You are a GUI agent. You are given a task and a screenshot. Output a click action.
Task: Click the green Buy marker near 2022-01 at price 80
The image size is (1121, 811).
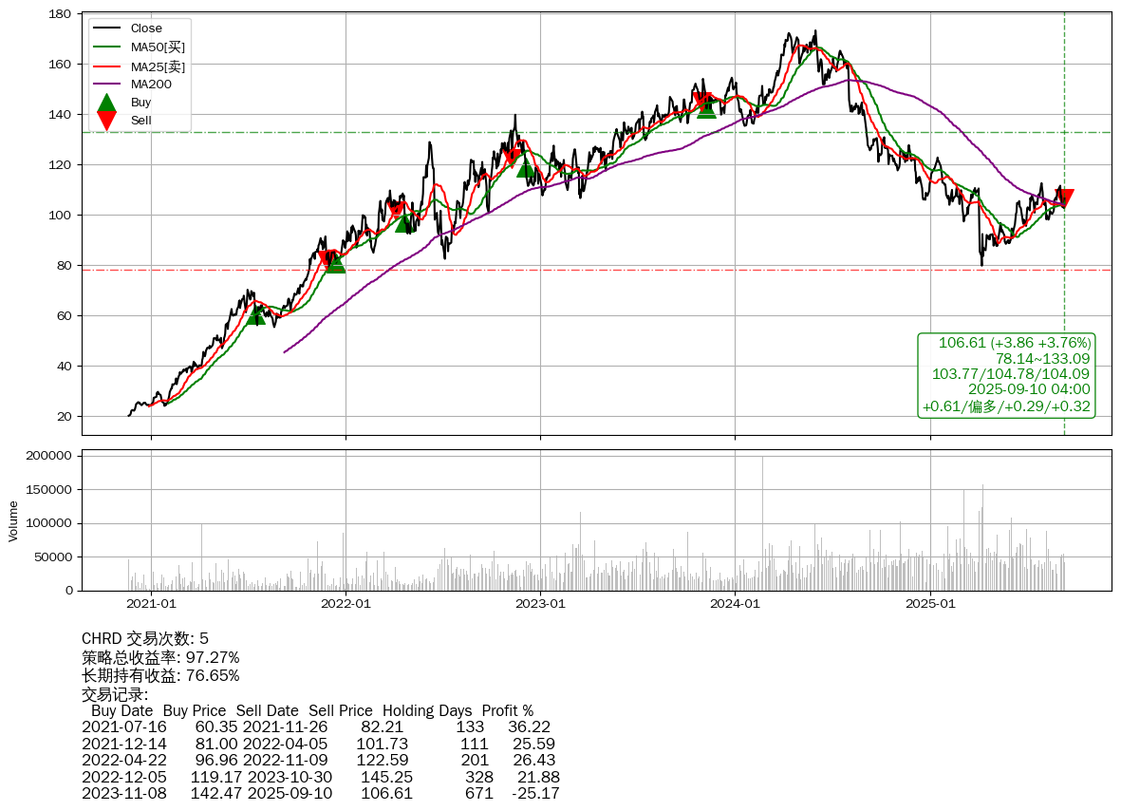(335, 263)
